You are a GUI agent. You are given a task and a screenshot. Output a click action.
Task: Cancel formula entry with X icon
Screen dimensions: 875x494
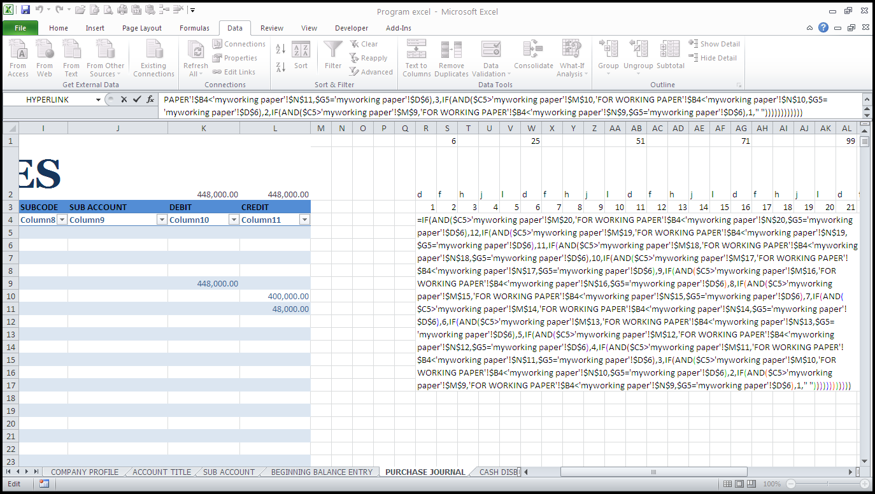point(124,99)
